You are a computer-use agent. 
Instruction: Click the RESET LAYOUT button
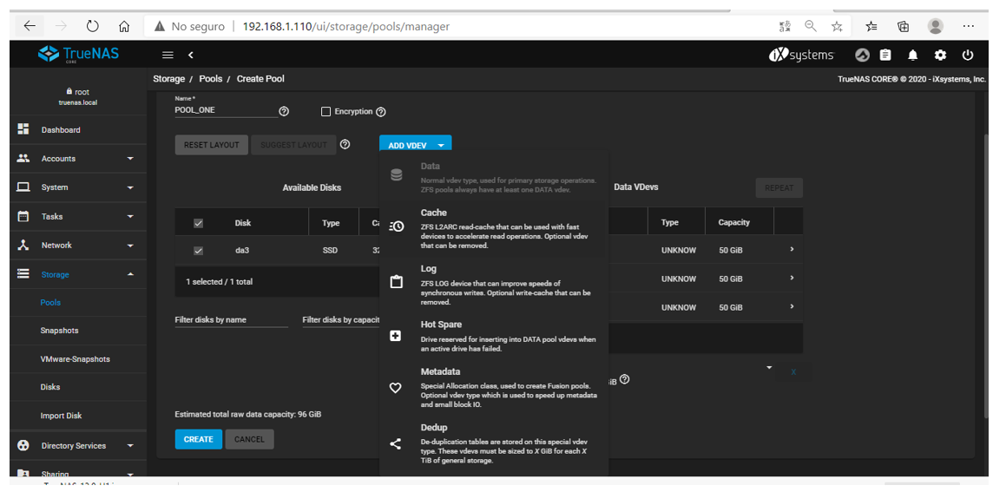[211, 145]
